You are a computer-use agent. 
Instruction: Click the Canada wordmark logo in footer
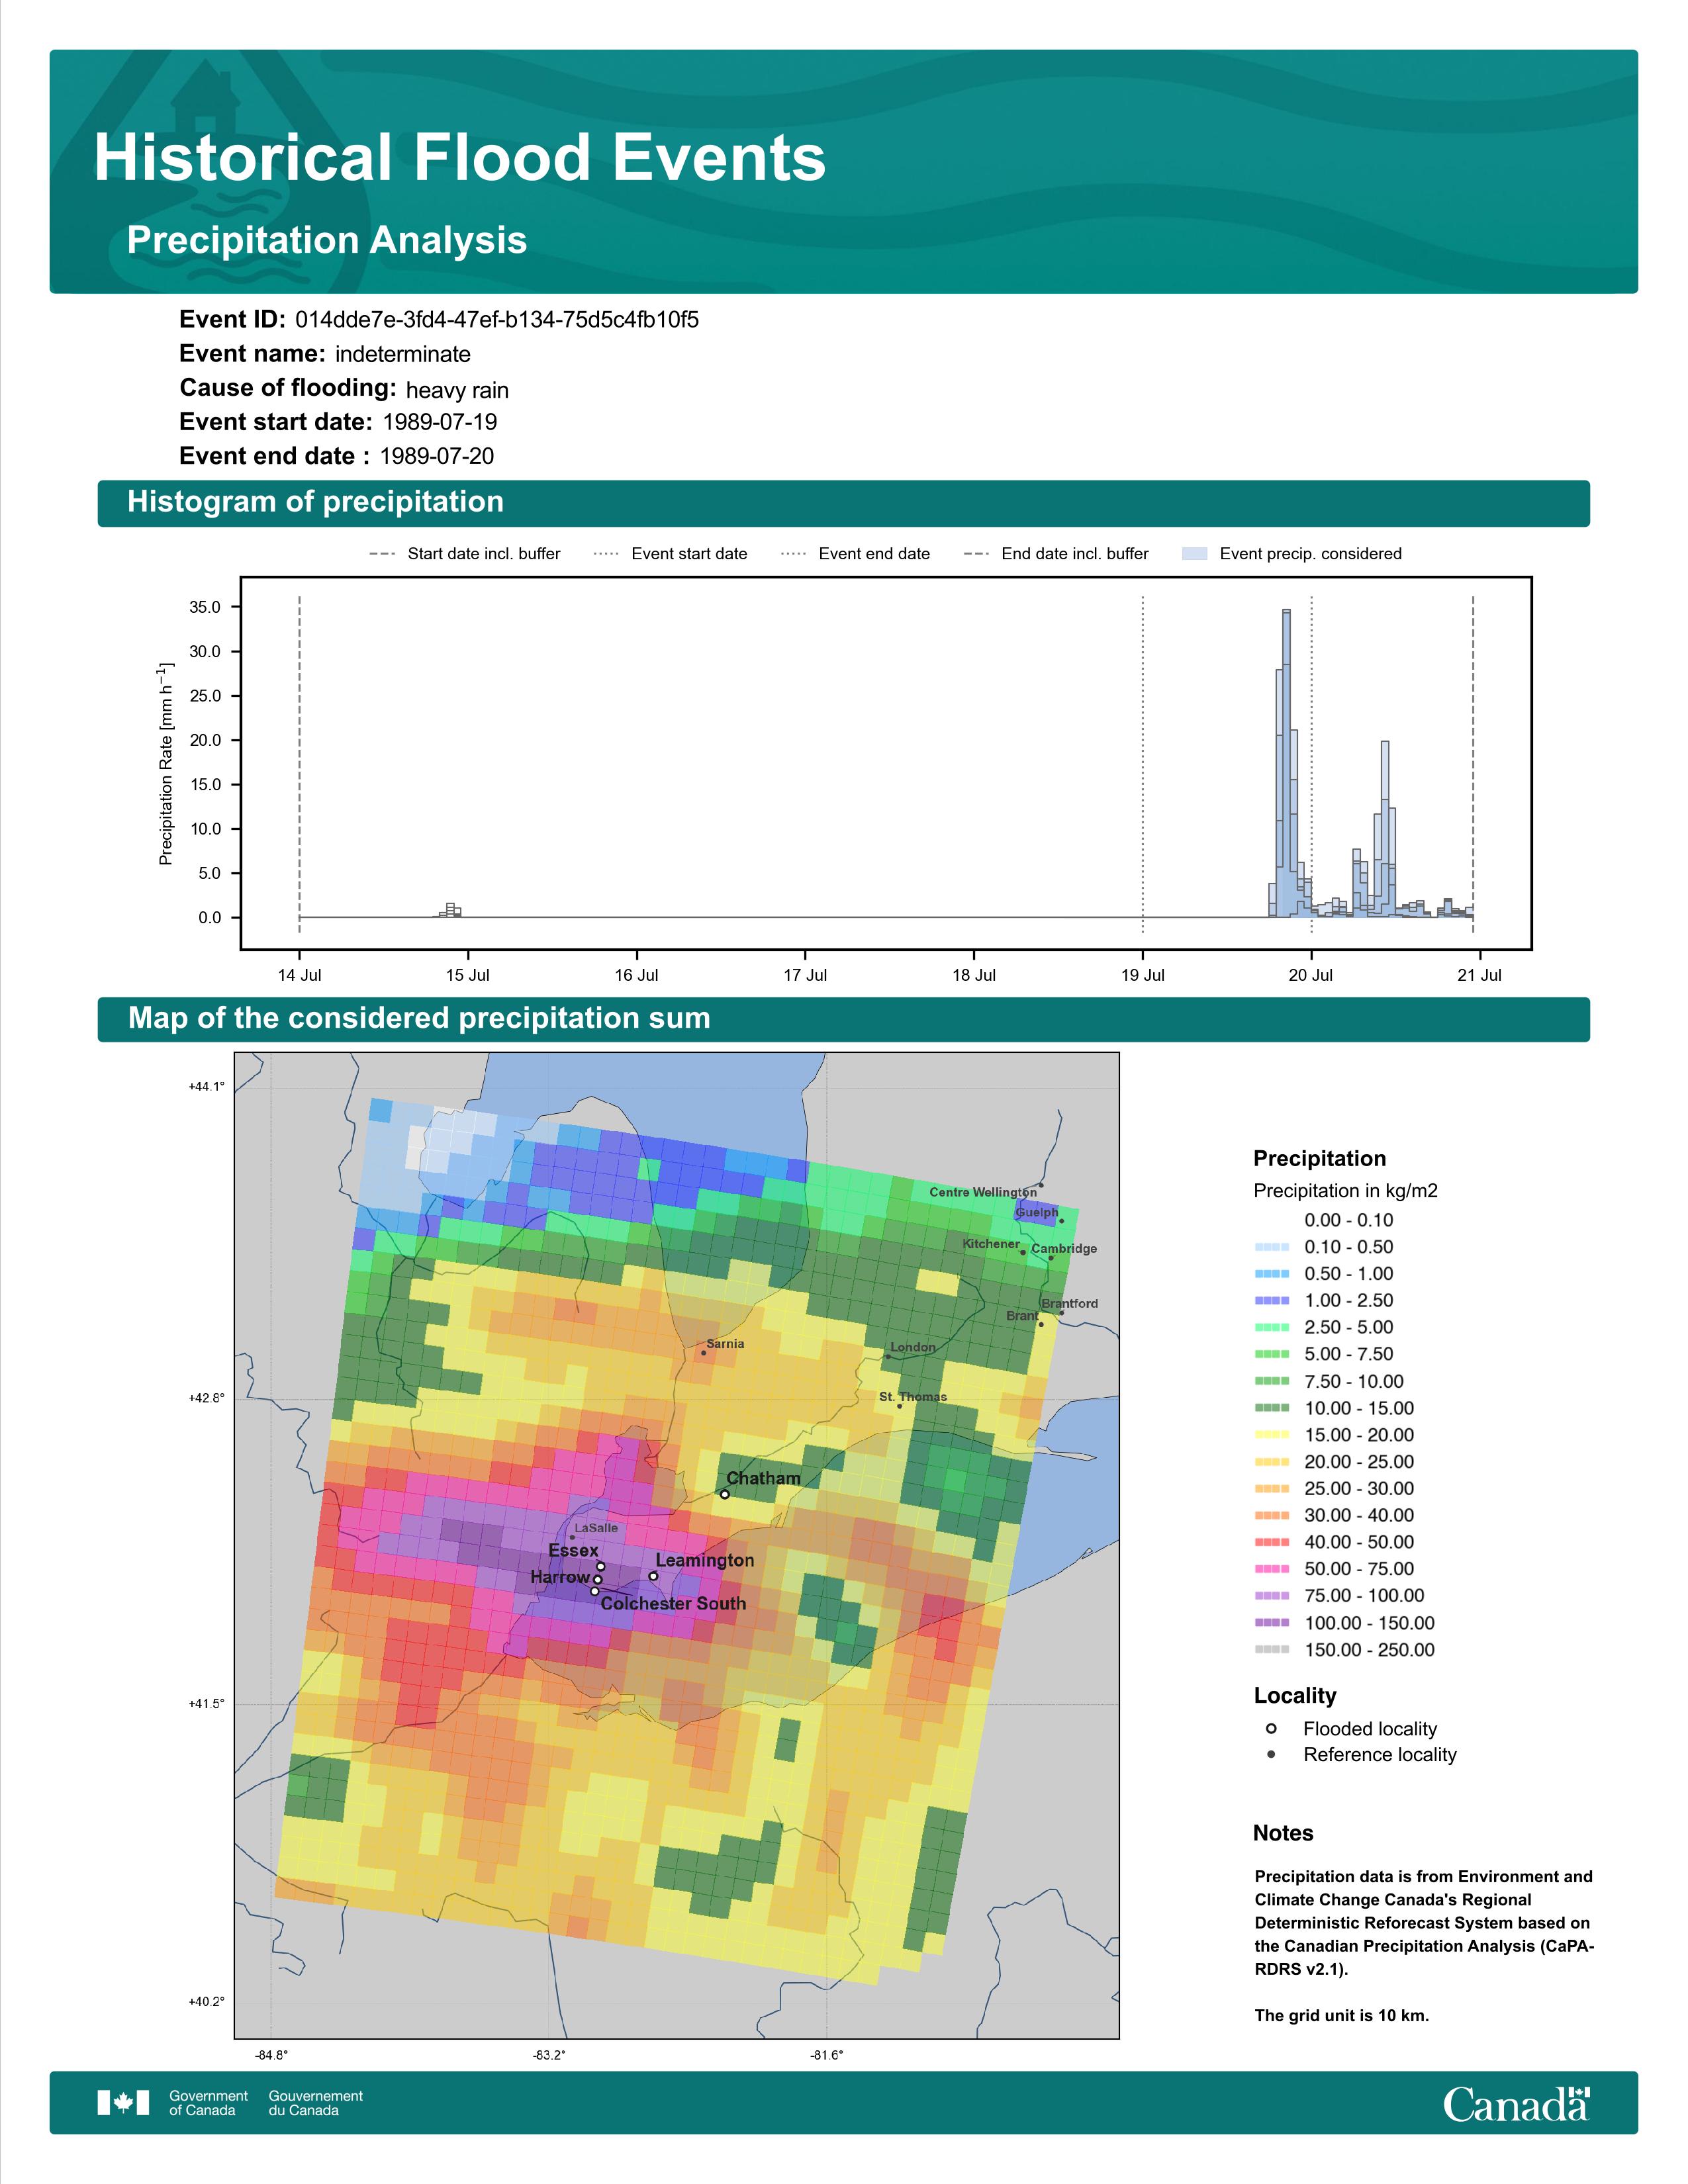click(x=1516, y=2104)
